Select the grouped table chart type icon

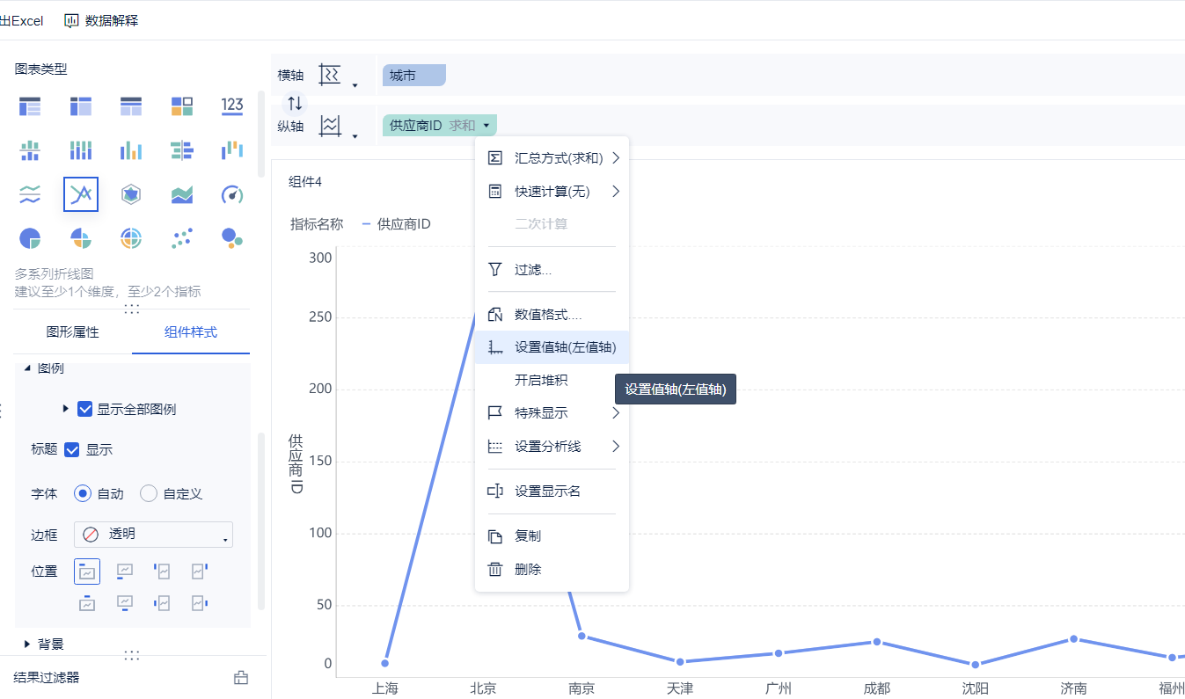pos(30,106)
